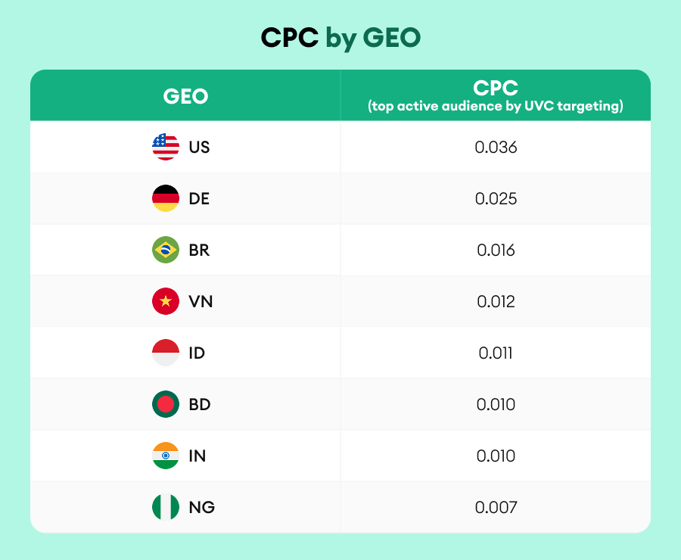Click the Vietnam flag icon
This screenshot has width=681, height=560.
(x=166, y=301)
